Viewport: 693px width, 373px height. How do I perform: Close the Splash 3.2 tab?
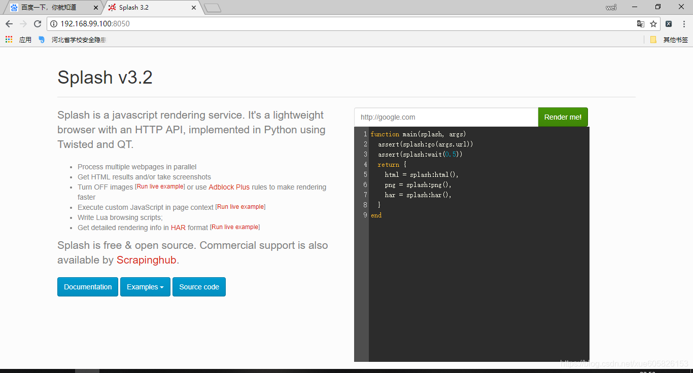[x=193, y=8]
